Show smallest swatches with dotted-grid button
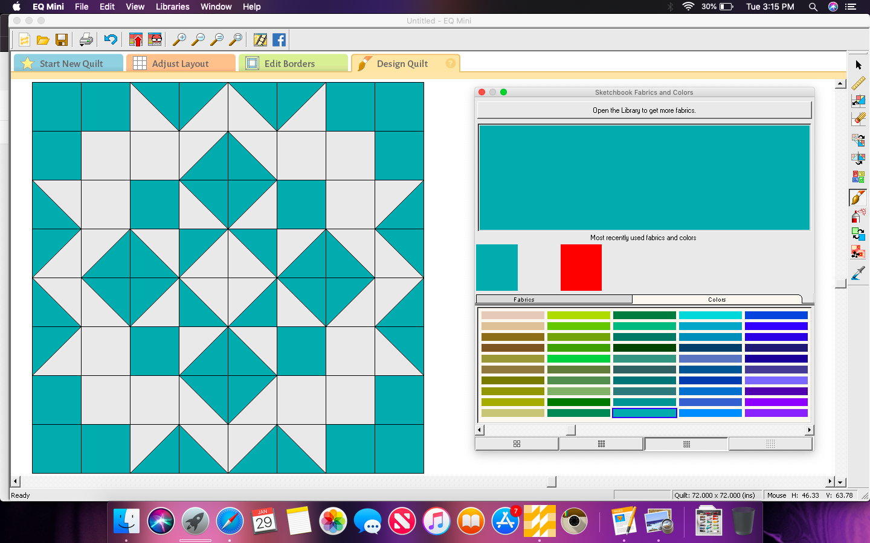870x543 pixels. 770,444
